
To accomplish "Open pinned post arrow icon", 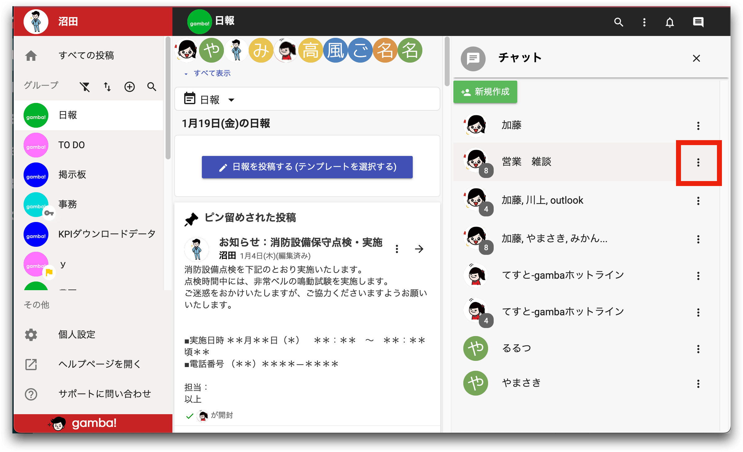I will (419, 249).
